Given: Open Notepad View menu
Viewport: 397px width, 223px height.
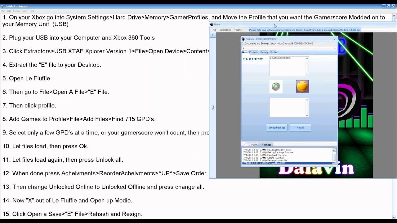Looking at the screenshot, I should pos(25,11).
